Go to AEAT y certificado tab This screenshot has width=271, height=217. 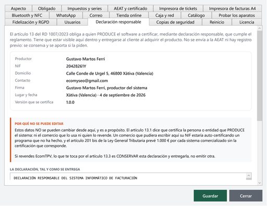(130, 8)
